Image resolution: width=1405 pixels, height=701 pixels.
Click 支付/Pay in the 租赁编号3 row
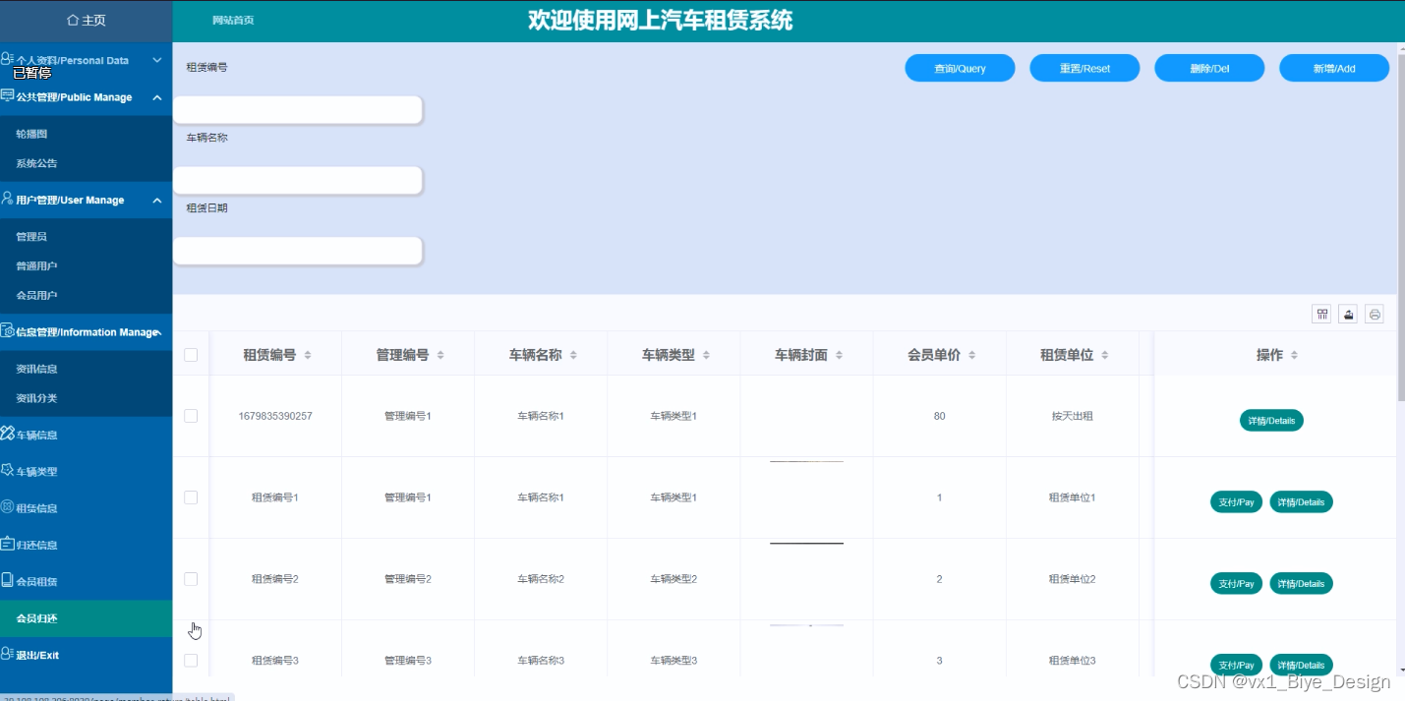(x=1236, y=665)
